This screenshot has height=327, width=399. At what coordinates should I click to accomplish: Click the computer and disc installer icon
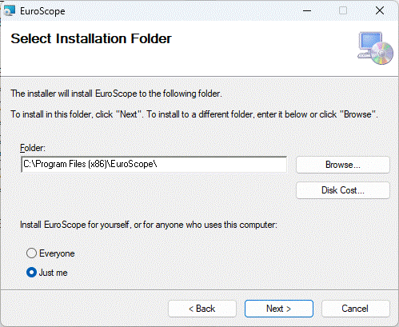coord(375,48)
